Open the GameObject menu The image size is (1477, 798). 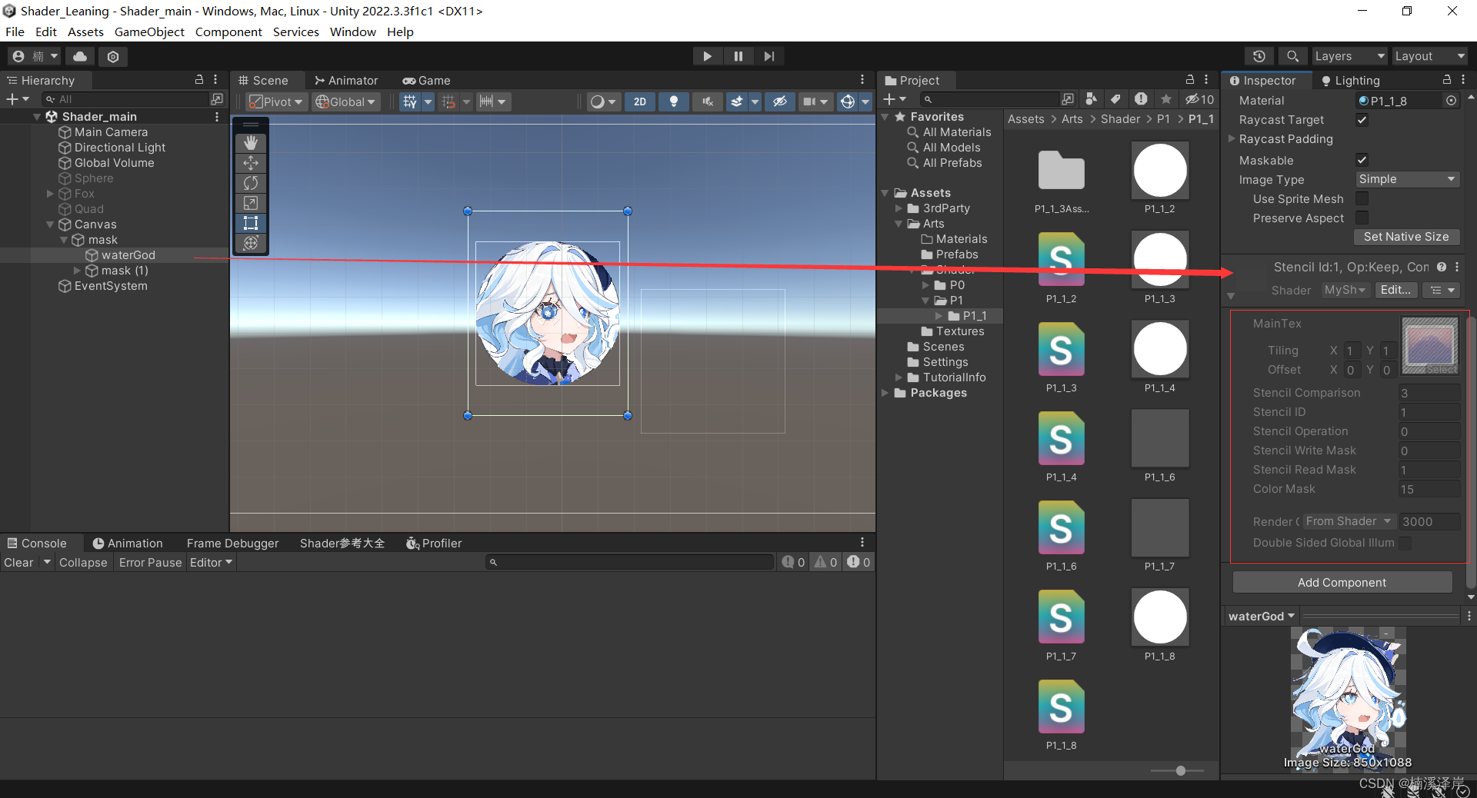pyautogui.click(x=149, y=32)
